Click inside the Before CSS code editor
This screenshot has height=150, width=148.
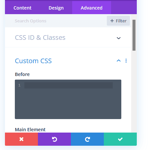pos(68,99)
